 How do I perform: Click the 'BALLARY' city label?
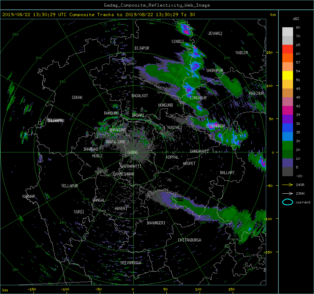[x=227, y=173]
